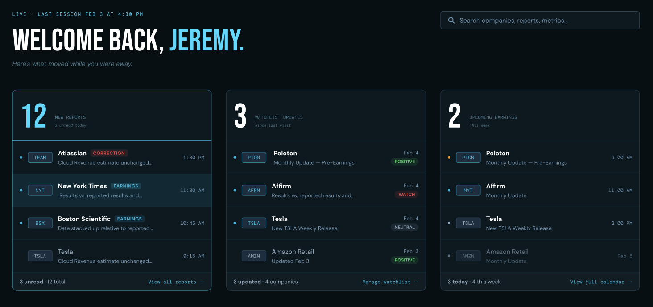The height and width of the screenshot is (307, 653).
Task: Click the 11:00 AM earnings time
Action: 620,190
